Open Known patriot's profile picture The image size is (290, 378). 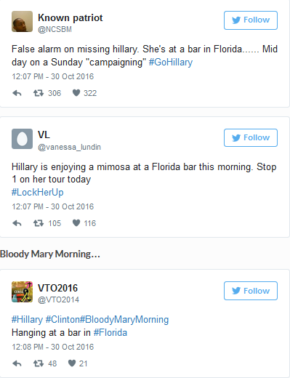(22, 21)
